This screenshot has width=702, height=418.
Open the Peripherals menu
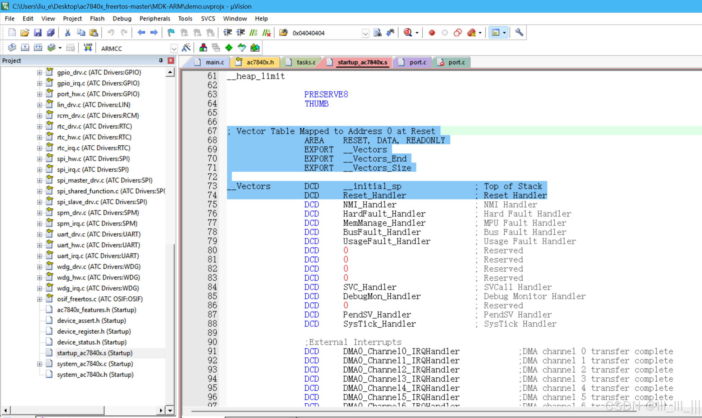pos(155,18)
